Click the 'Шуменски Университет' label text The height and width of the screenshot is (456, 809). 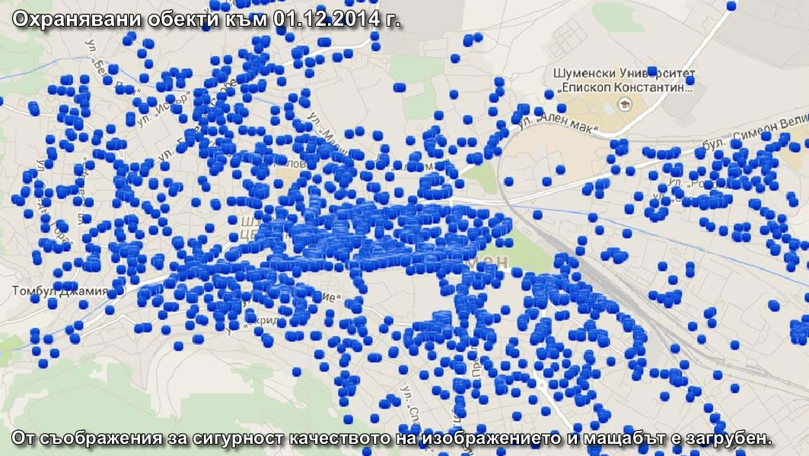[624, 74]
